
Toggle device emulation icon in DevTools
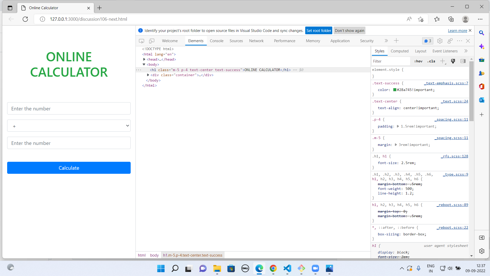pos(152,41)
